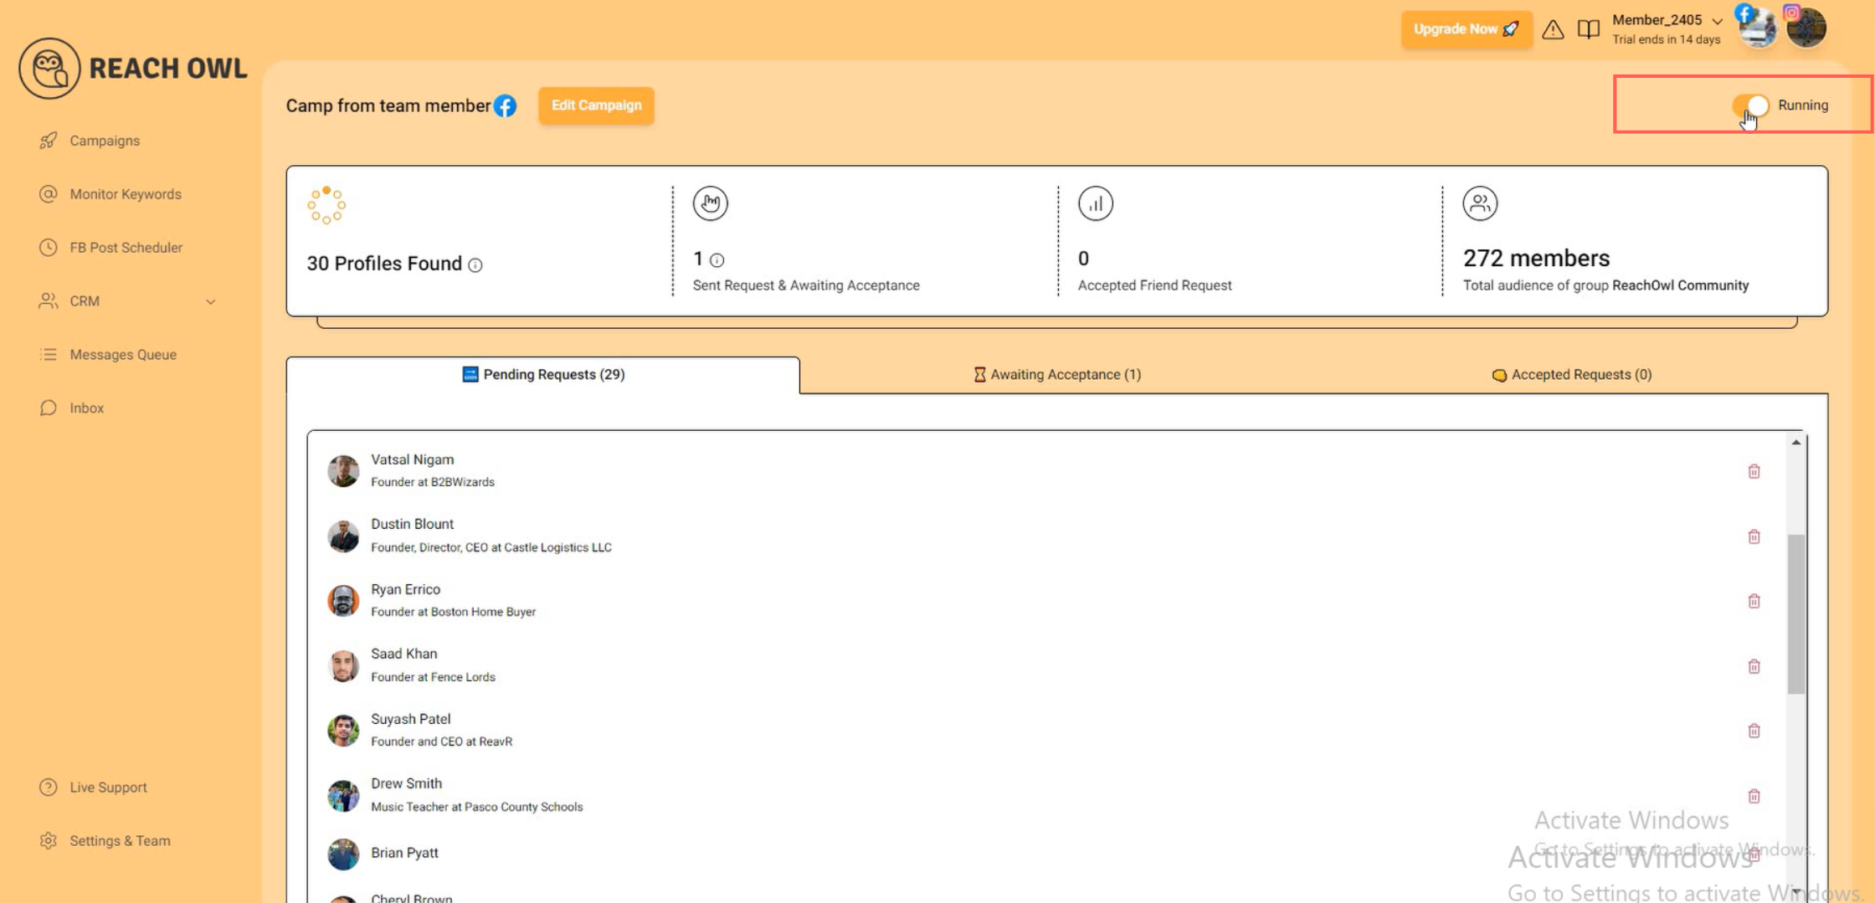Select the Instagram account avatar

1806,28
